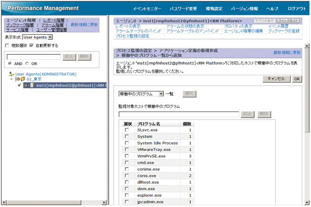311x207 pixels.
Task: Check the SLsvc.exe program checkbox
Action: 127,130
